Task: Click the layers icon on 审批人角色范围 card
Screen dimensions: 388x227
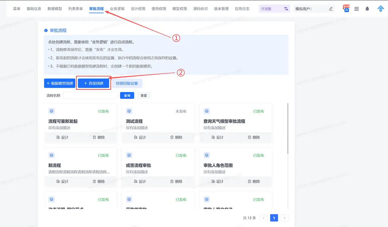Action: [207, 155]
